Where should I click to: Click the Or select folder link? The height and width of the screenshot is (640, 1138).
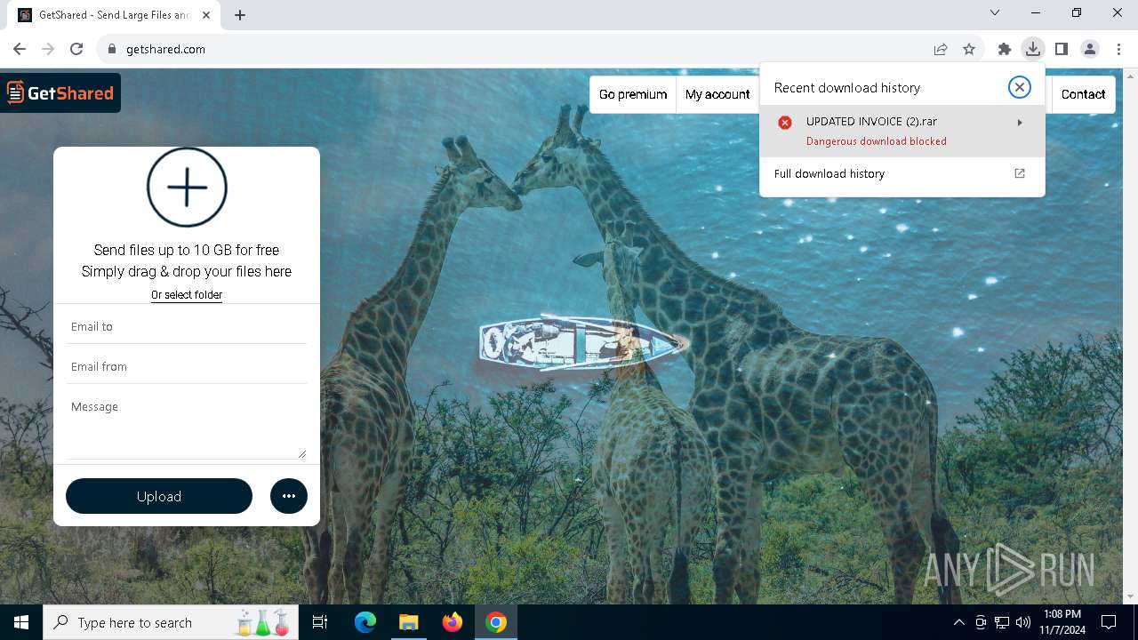(x=187, y=295)
